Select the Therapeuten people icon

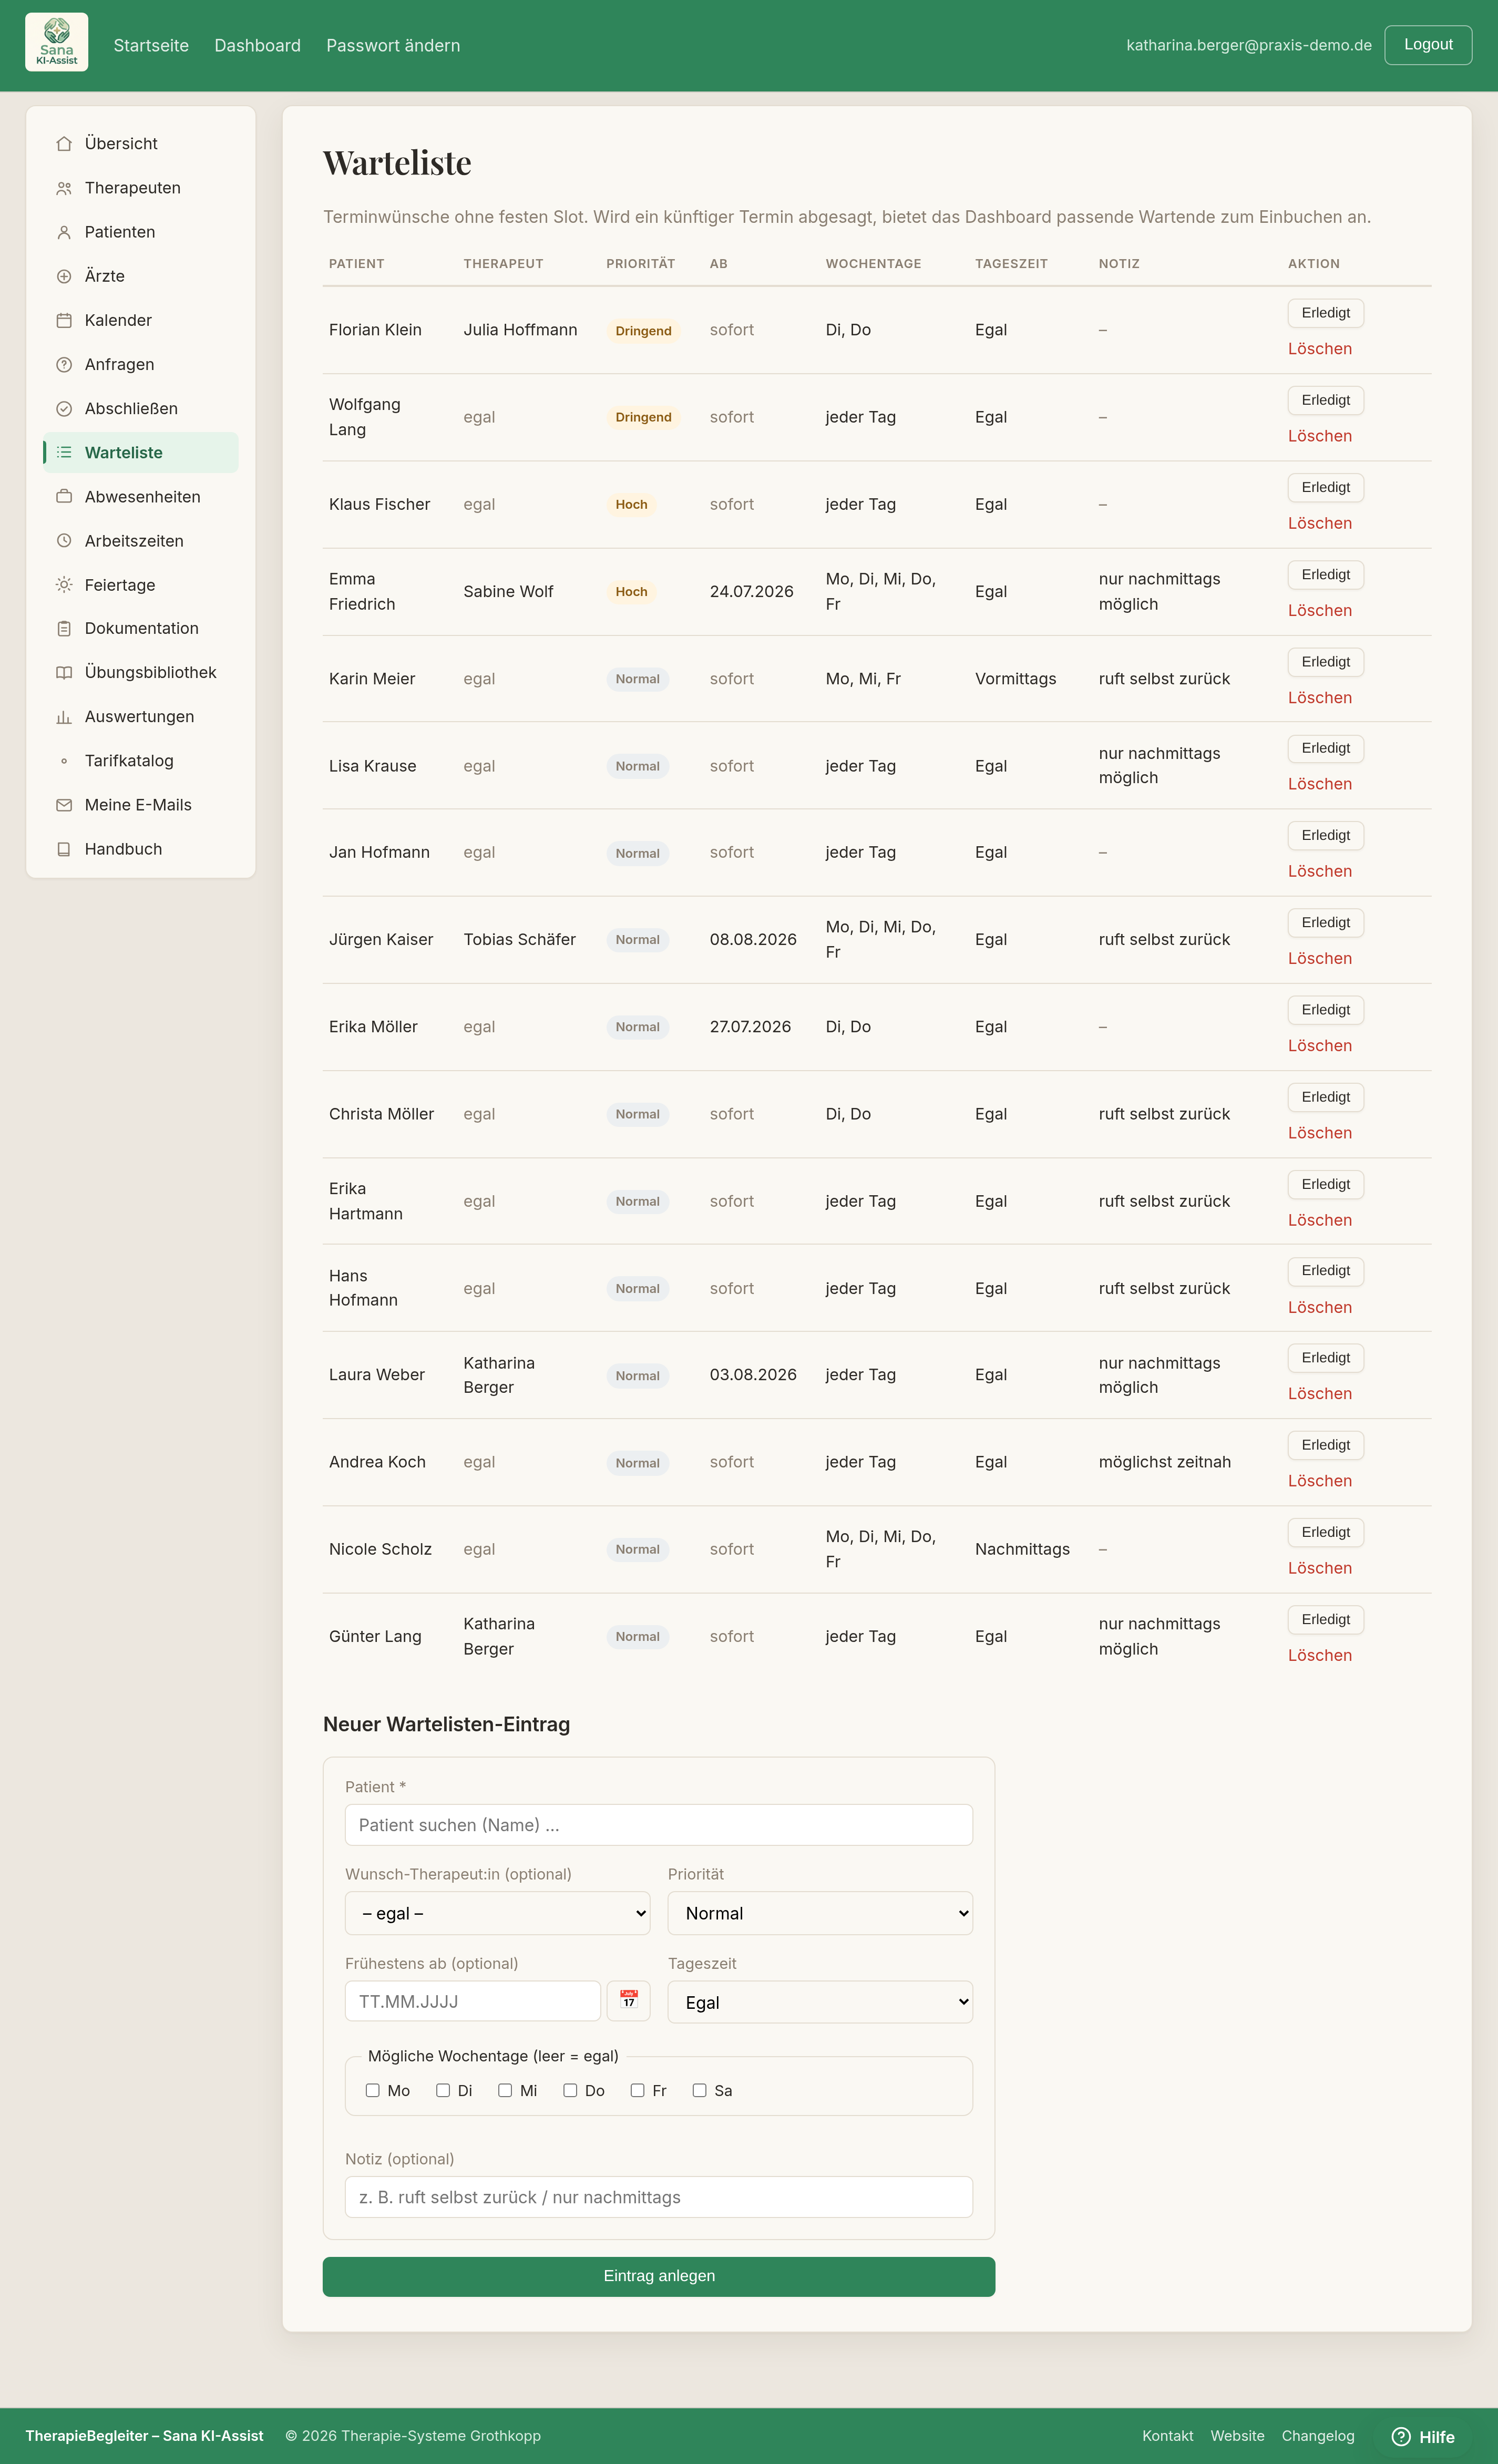point(64,188)
